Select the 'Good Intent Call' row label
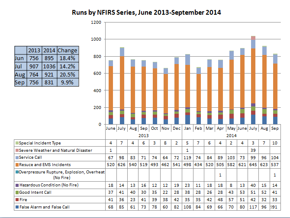 click(x=35, y=192)
